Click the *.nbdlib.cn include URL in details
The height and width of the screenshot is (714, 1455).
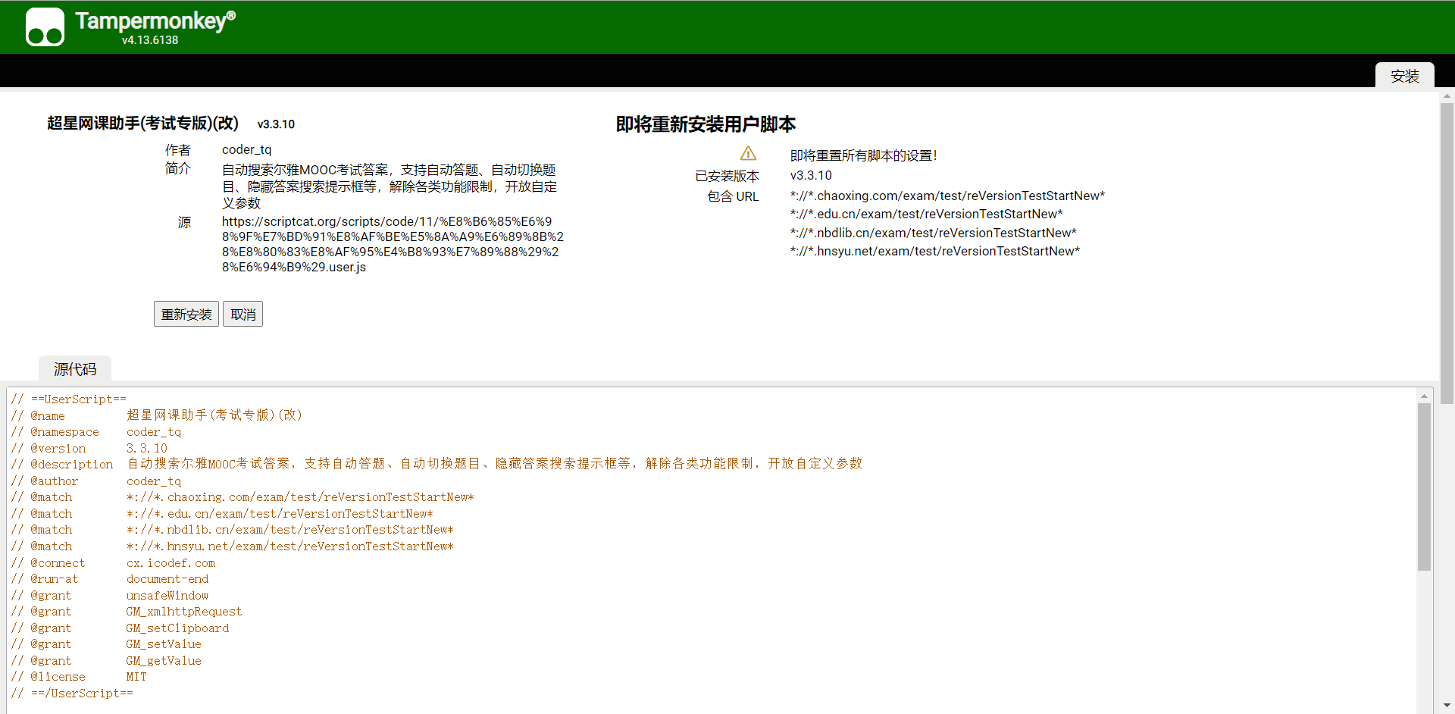[x=933, y=233]
